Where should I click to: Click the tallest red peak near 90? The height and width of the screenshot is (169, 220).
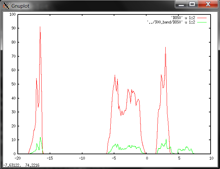point(40,27)
